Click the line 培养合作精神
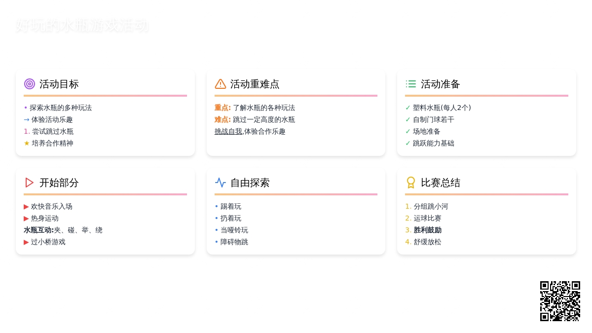This screenshot has width=592, height=333. (x=53, y=143)
